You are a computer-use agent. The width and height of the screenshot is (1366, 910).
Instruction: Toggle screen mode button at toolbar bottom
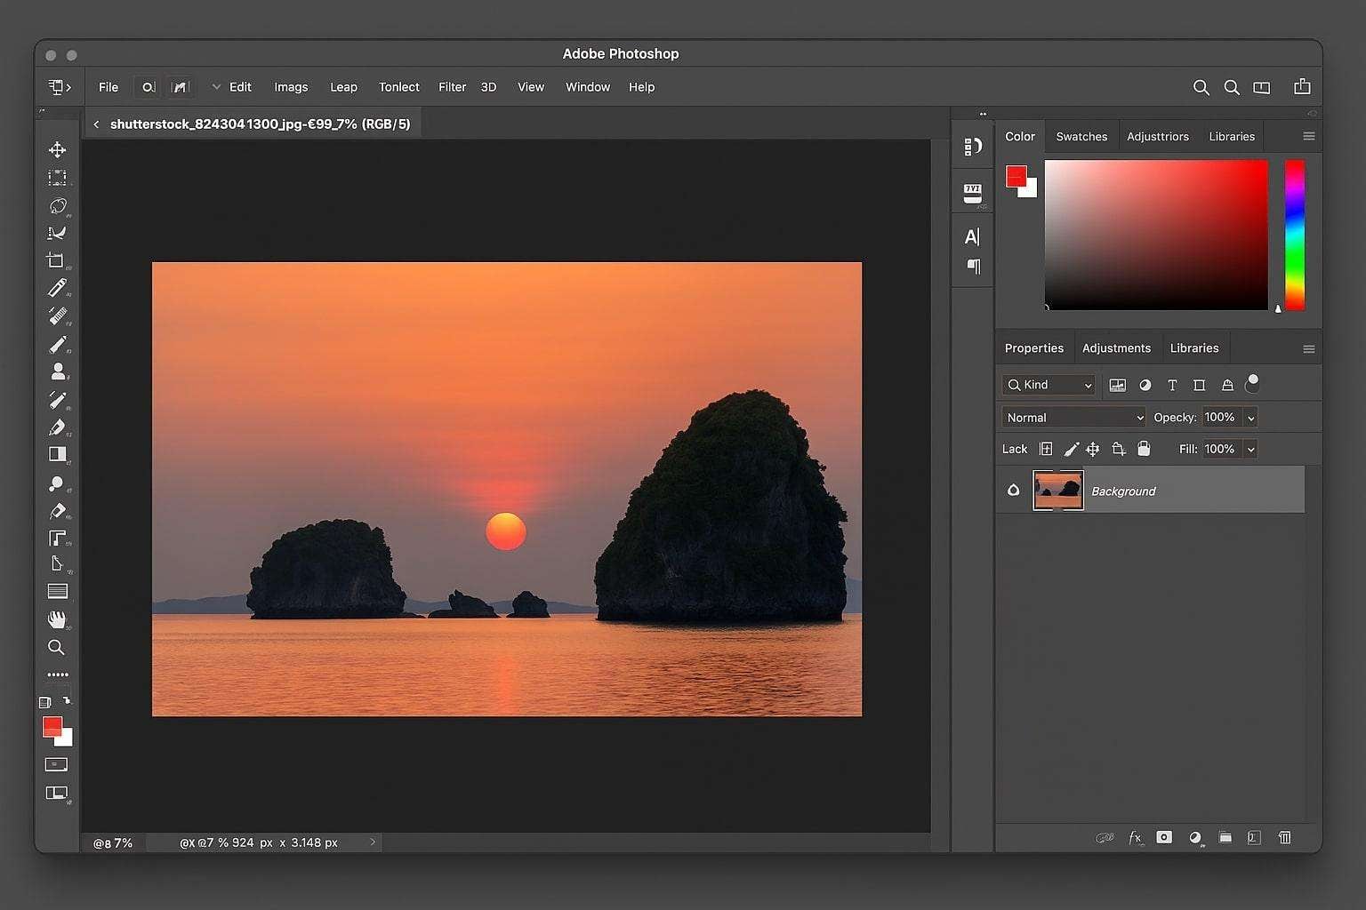[56, 793]
